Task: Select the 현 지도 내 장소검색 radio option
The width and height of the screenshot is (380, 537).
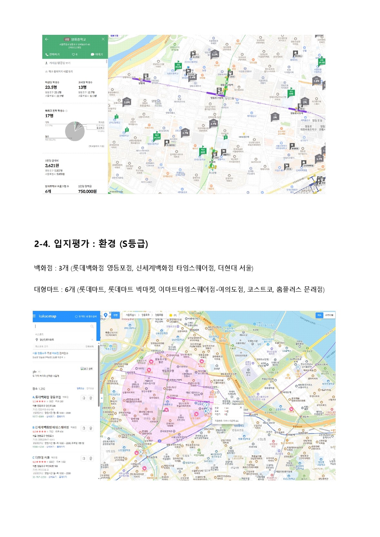Action: coord(86,316)
